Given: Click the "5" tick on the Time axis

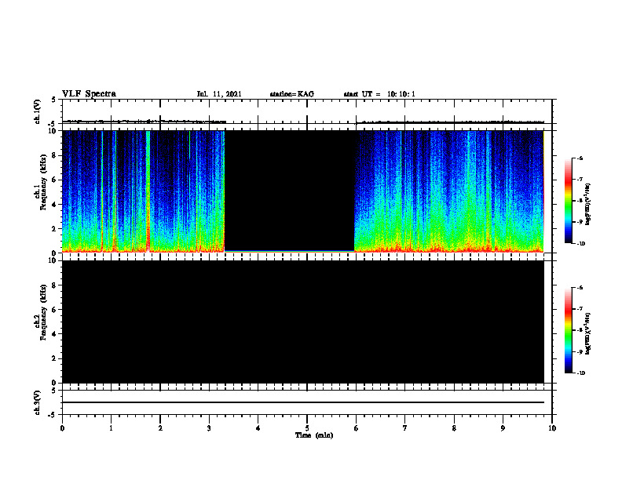Looking at the screenshot, I should coord(307,428).
